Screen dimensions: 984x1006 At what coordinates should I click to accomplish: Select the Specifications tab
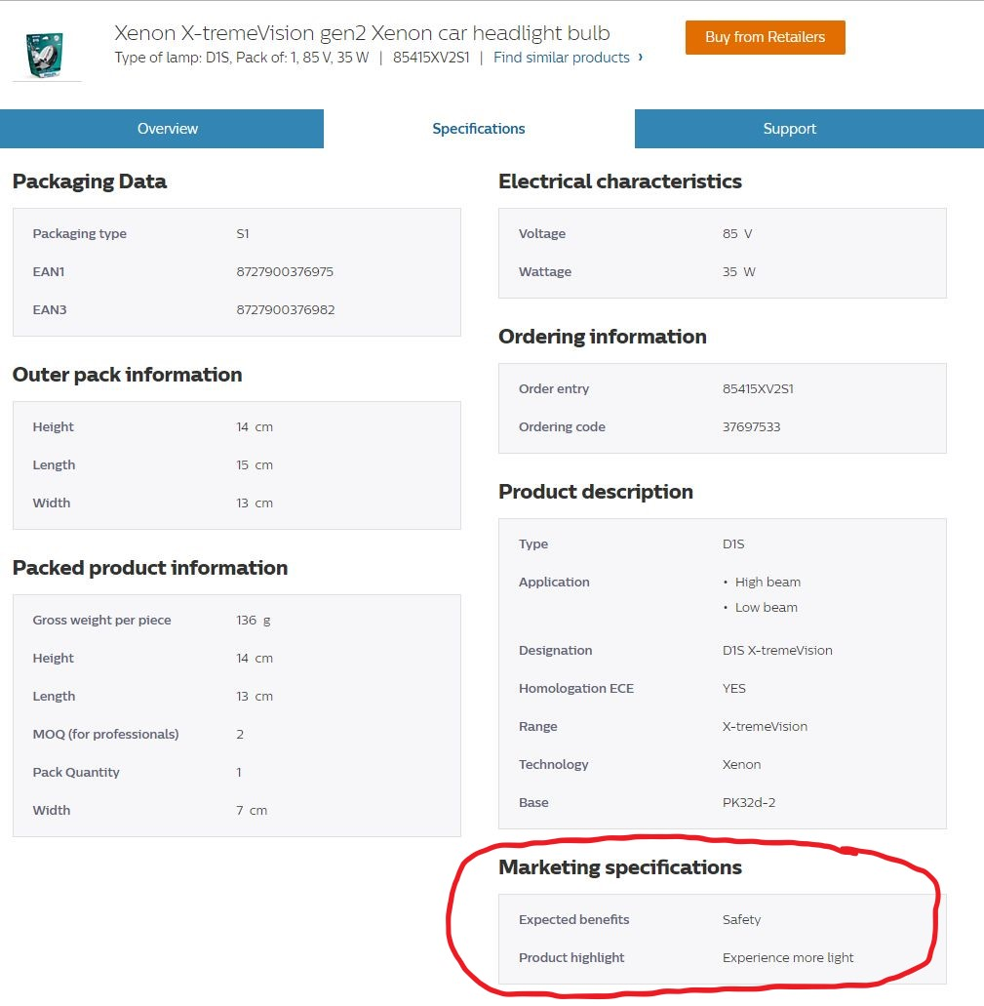[479, 129]
